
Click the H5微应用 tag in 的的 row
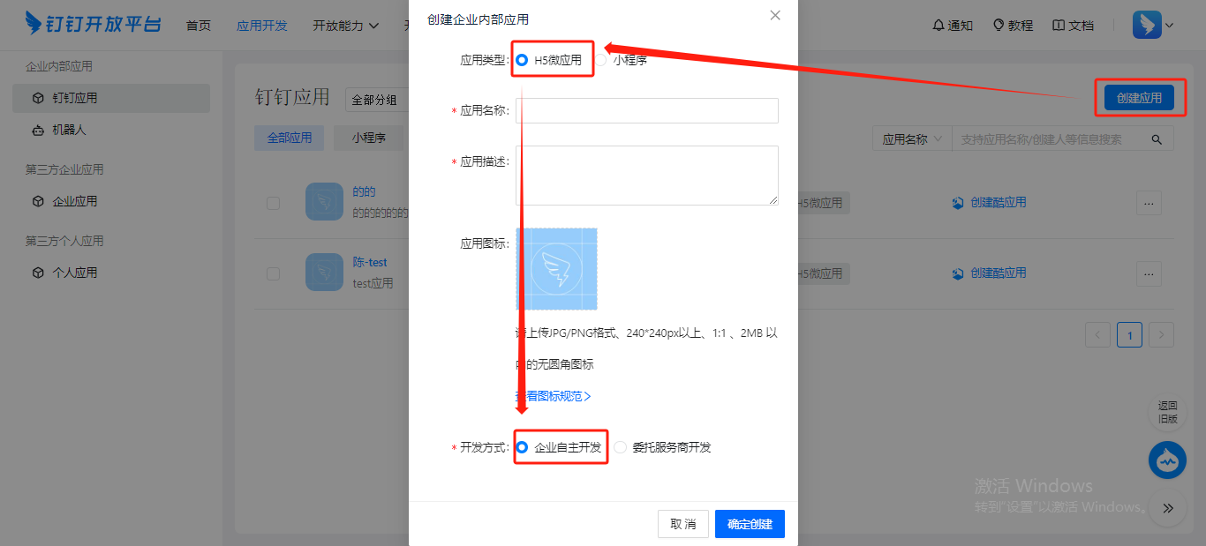(820, 203)
